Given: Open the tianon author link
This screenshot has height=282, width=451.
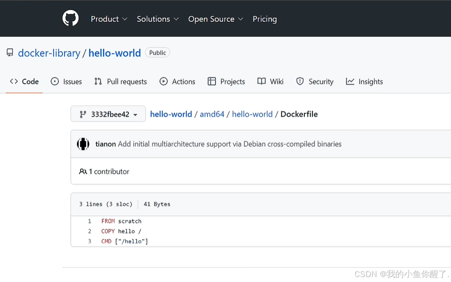Looking at the screenshot, I should (x=106, y=144).
